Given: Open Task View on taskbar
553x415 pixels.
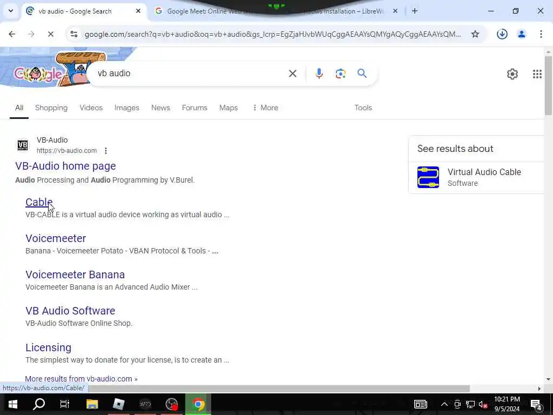Looking at the screenshot, I should (x=65, y=404).
